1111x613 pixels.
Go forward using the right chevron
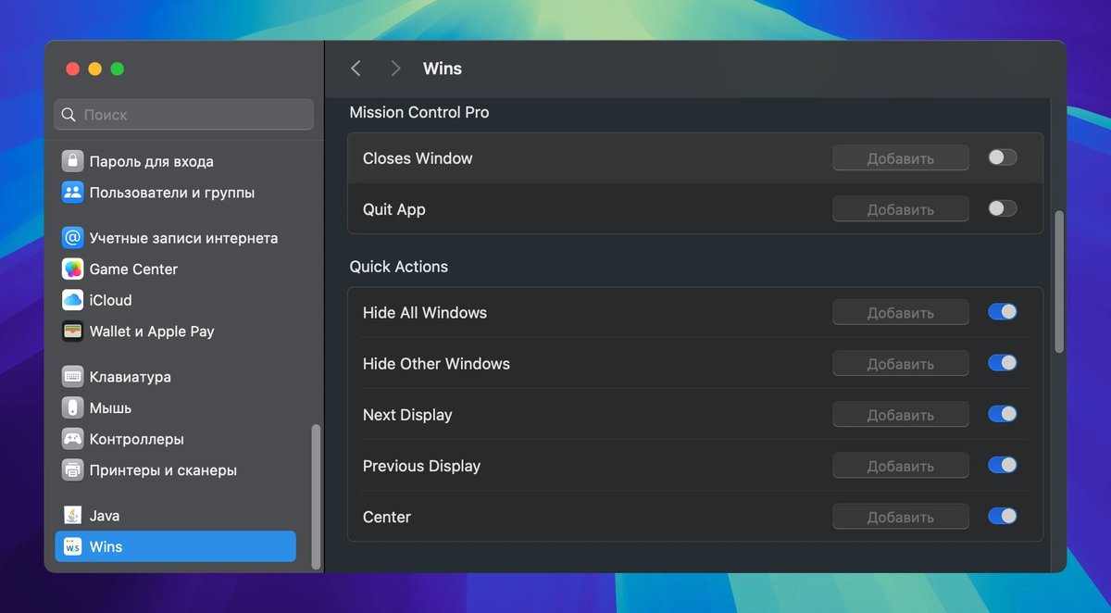[395, 69]
